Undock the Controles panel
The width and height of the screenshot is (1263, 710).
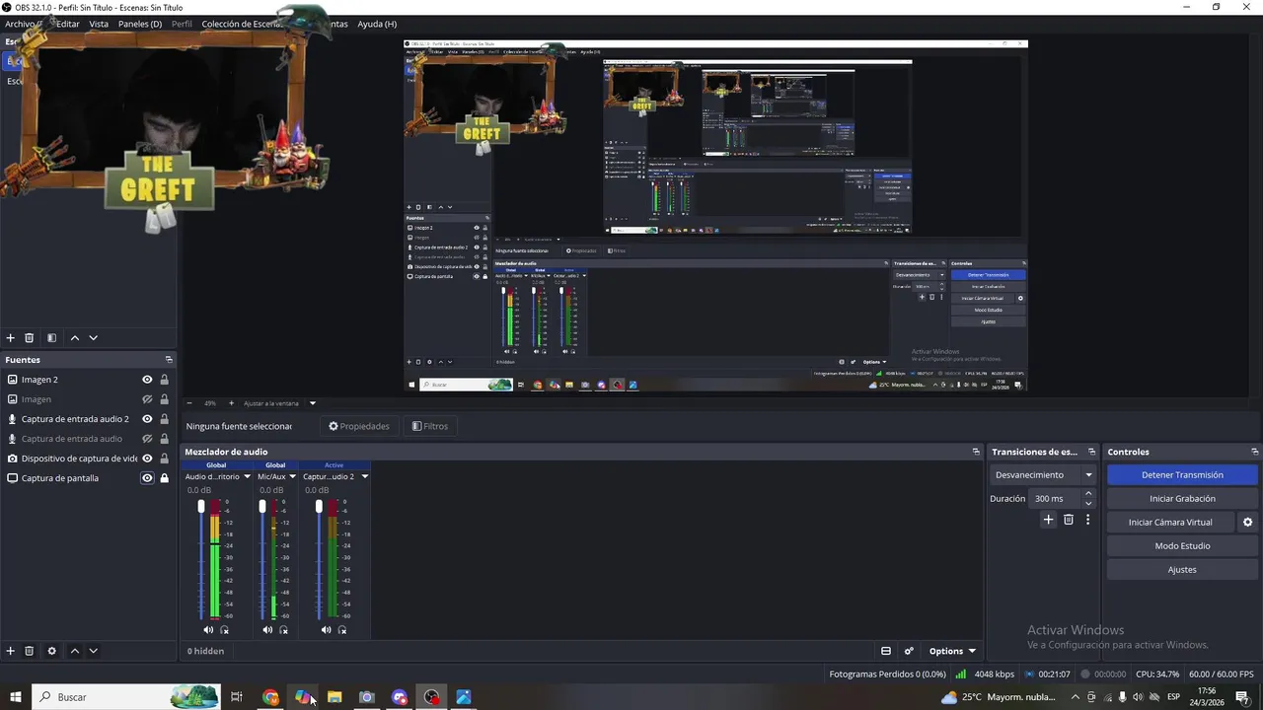[x=1255, y=452]
